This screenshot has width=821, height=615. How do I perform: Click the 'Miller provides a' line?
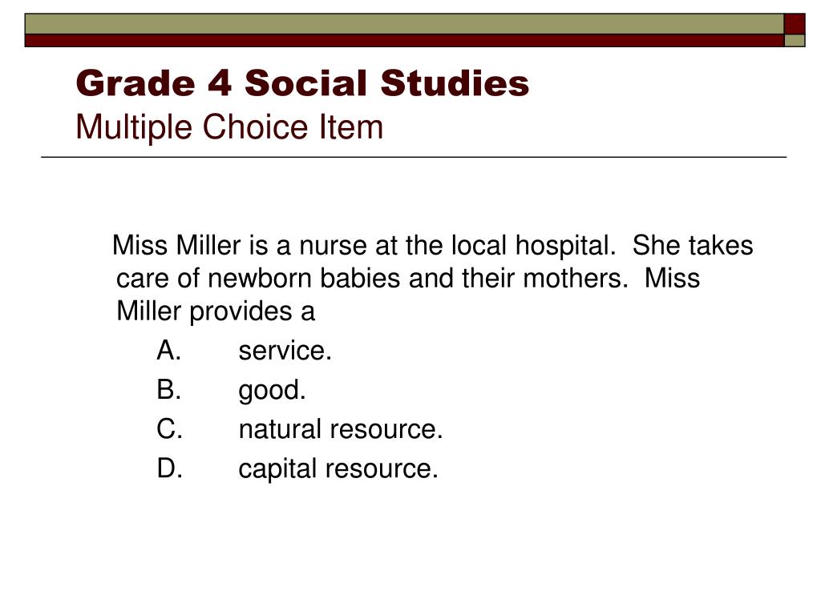(215, 312)
